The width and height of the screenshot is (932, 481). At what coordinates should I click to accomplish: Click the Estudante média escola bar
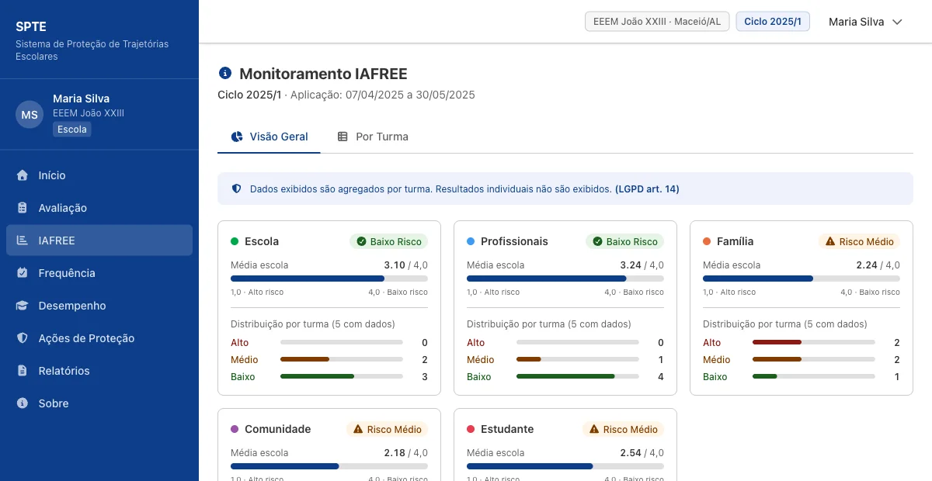coord(565,466)
